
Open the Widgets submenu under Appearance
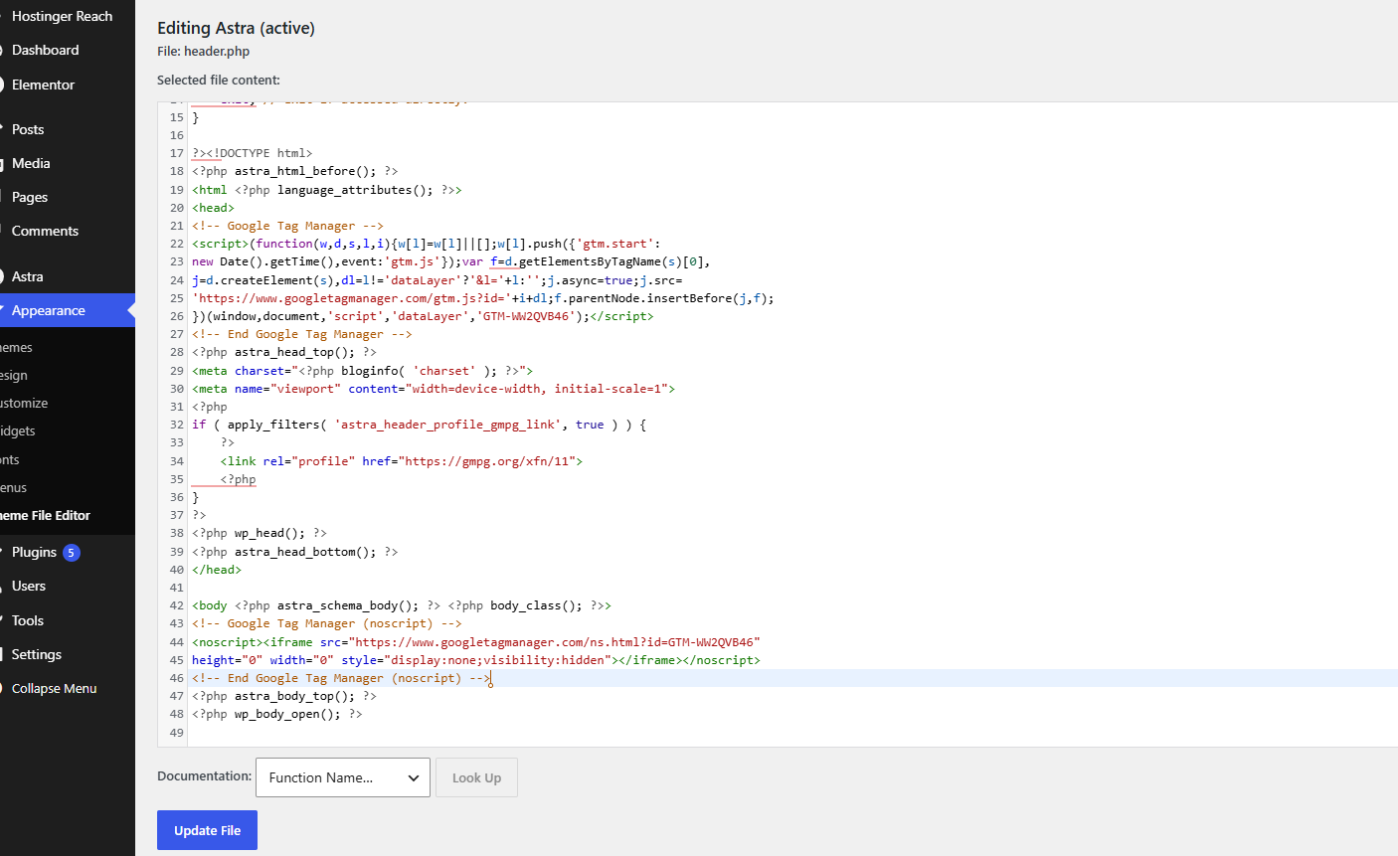point(18,430)
